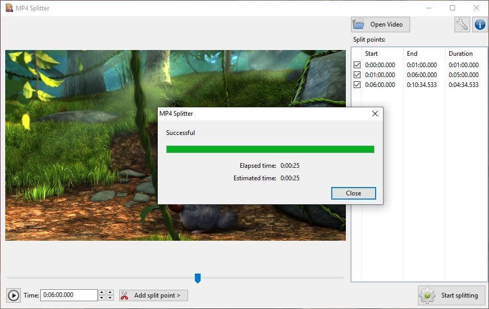Maximize the MP4 Splitter main window
Image resolution: width=489 pixels, height=309 pixels.
[452, 8]
